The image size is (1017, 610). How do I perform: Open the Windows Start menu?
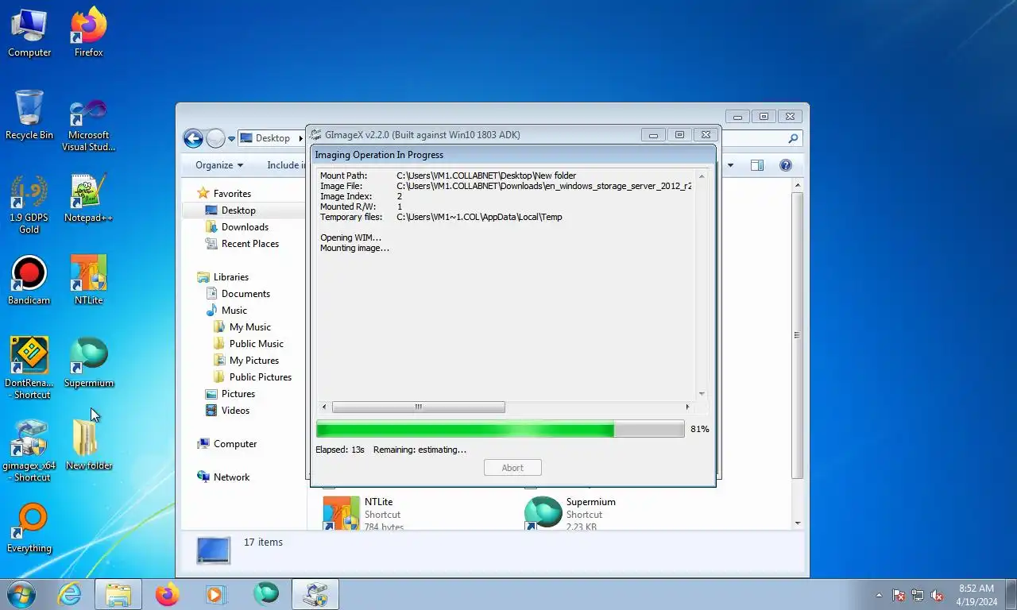pyautogui.click(x=20, y=594)
